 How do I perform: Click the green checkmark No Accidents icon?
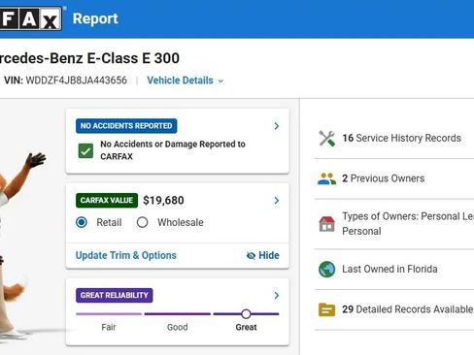click(x=85, y=151)
